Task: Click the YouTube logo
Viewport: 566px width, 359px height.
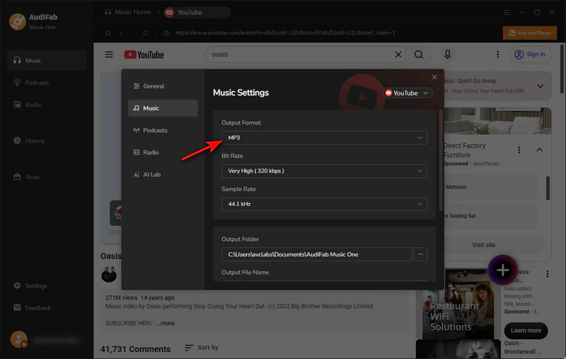Action: [144, 55]
